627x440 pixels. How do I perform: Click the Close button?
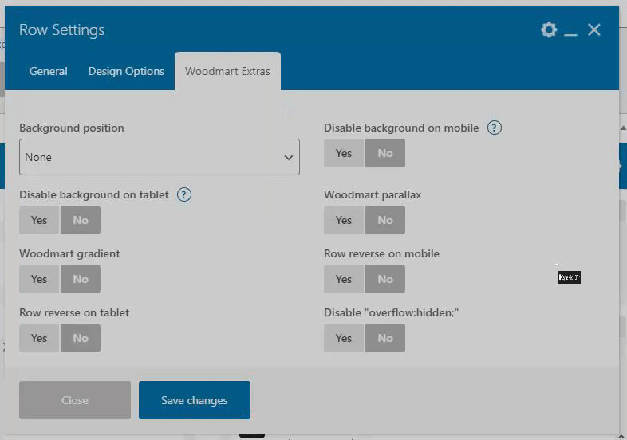pyautogui.click(x=75, y=400)
